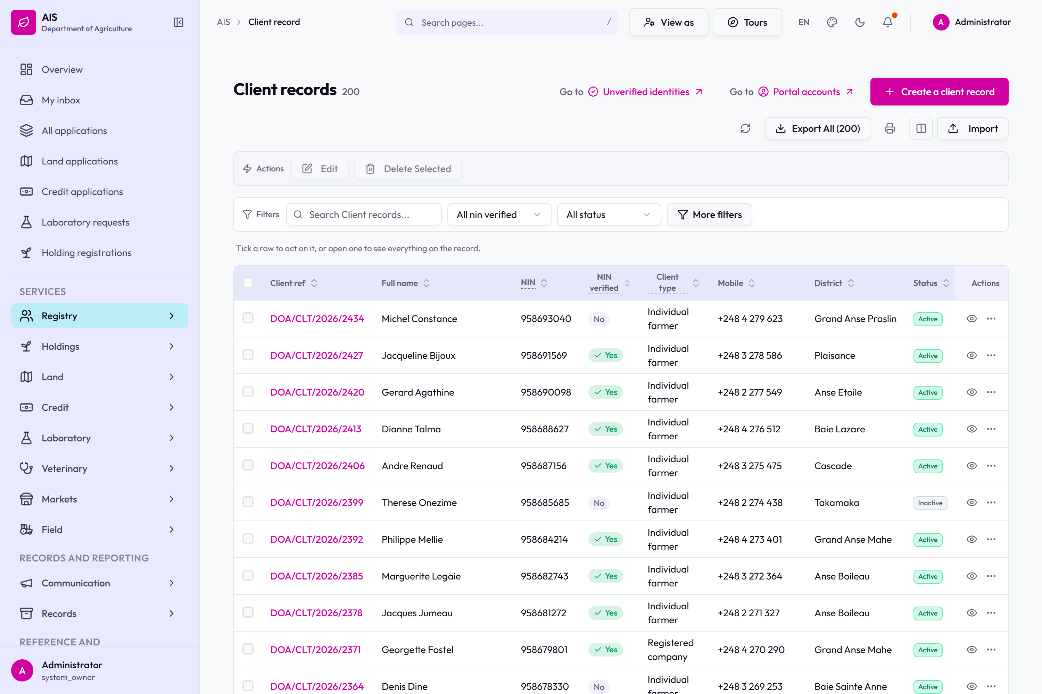The image size is (1042, 694).
Task: Click the Search pages field
Action: click(x=507, y=22)
